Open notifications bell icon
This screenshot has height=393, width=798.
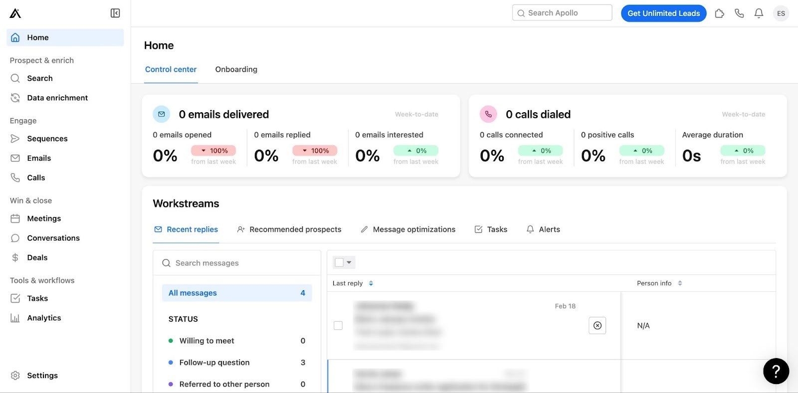[x=759, y=13]
